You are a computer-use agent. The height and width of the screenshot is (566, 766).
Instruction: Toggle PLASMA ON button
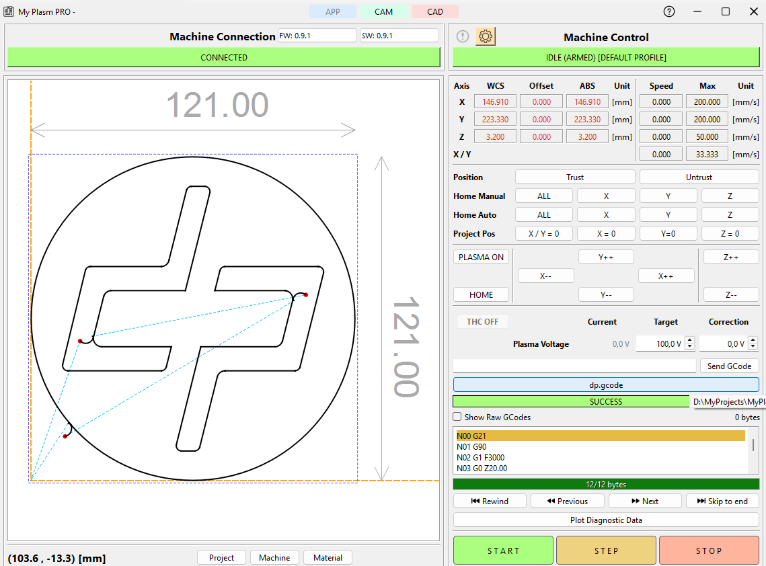pos(481,257)
